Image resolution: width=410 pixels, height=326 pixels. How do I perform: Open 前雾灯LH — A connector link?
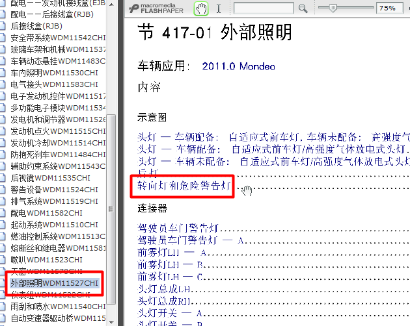tap(172, 253)
